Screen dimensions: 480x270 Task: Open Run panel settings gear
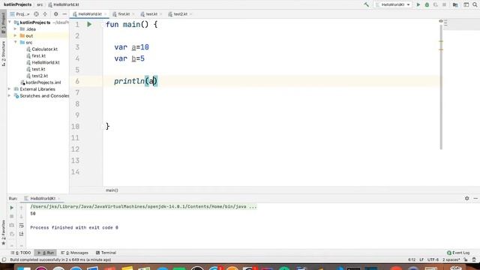tap(466, 198)
